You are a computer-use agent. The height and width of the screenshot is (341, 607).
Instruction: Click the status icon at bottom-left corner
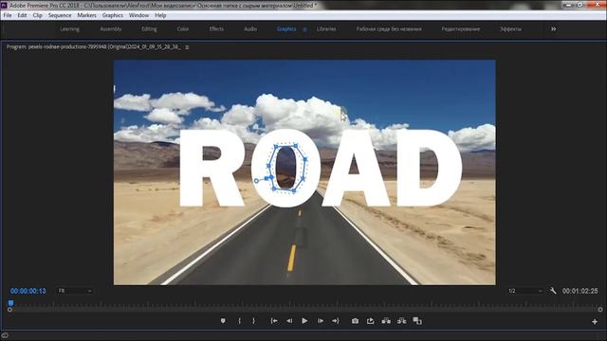click(5, 335)
